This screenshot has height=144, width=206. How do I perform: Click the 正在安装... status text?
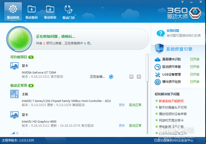[x=97, y=77]
